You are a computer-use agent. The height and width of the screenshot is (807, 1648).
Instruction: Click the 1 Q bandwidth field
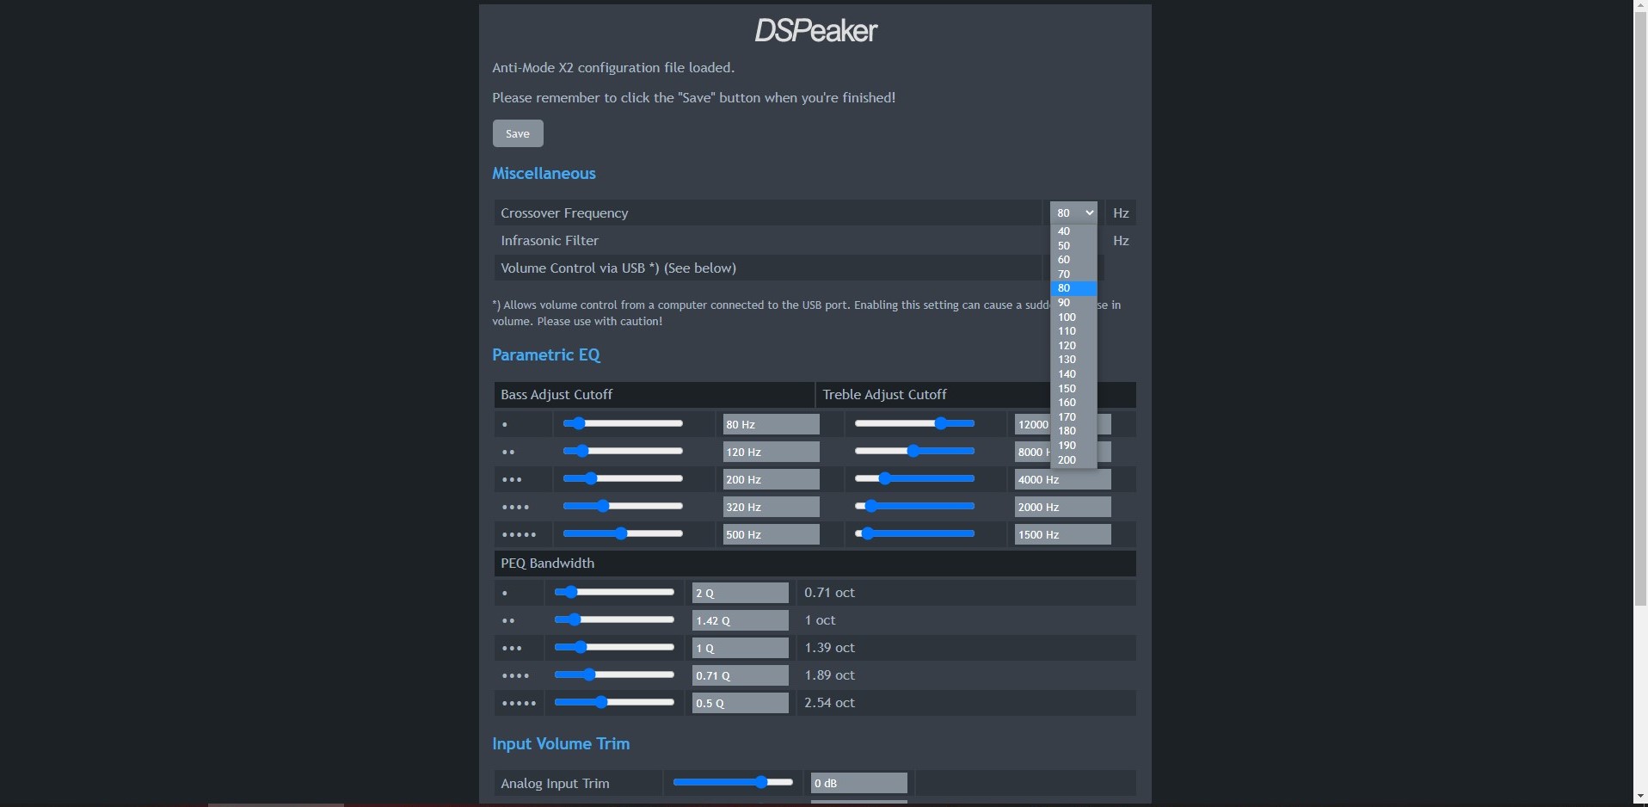pos(740,648)
